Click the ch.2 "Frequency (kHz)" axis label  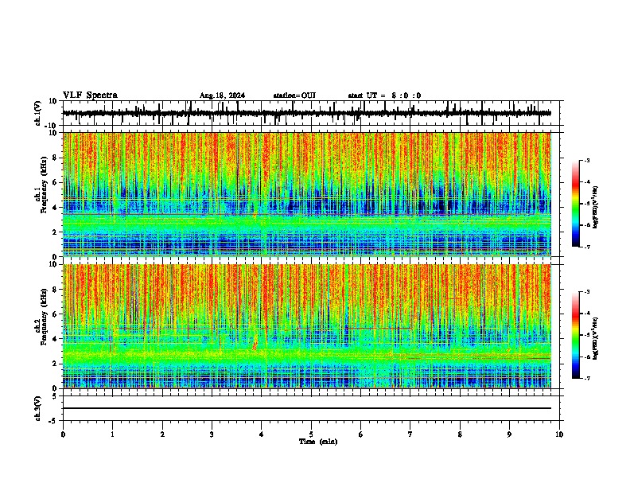(45, 317)
